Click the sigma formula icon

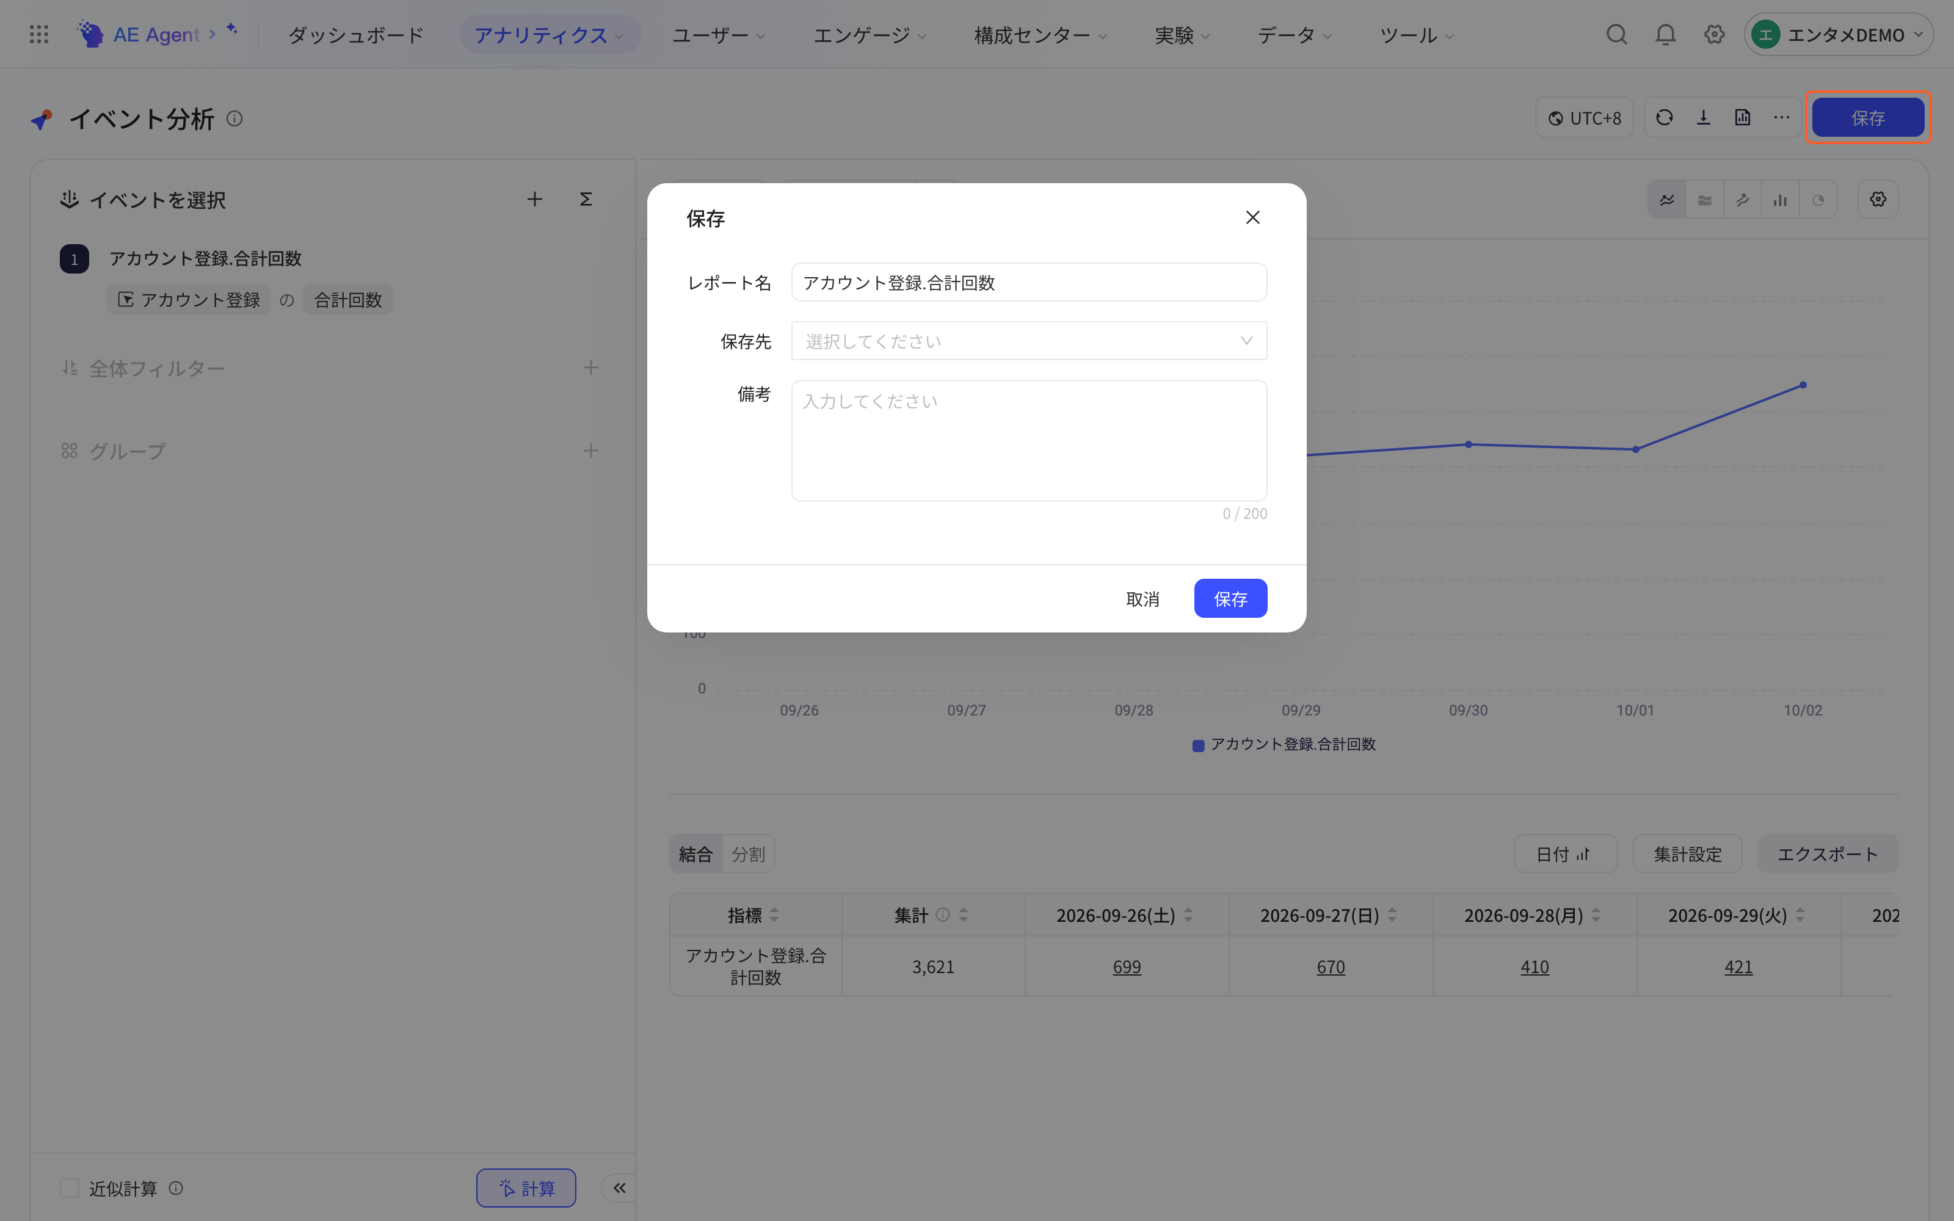586,200
